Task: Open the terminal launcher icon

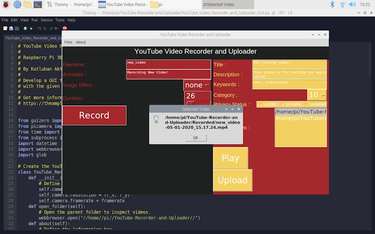Action: tap(37, 5)
